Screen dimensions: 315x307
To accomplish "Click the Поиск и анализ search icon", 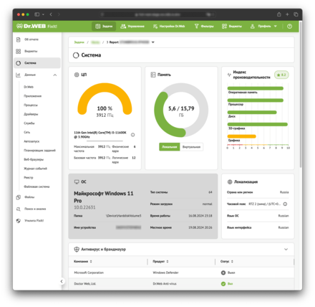I will point(19,209).
